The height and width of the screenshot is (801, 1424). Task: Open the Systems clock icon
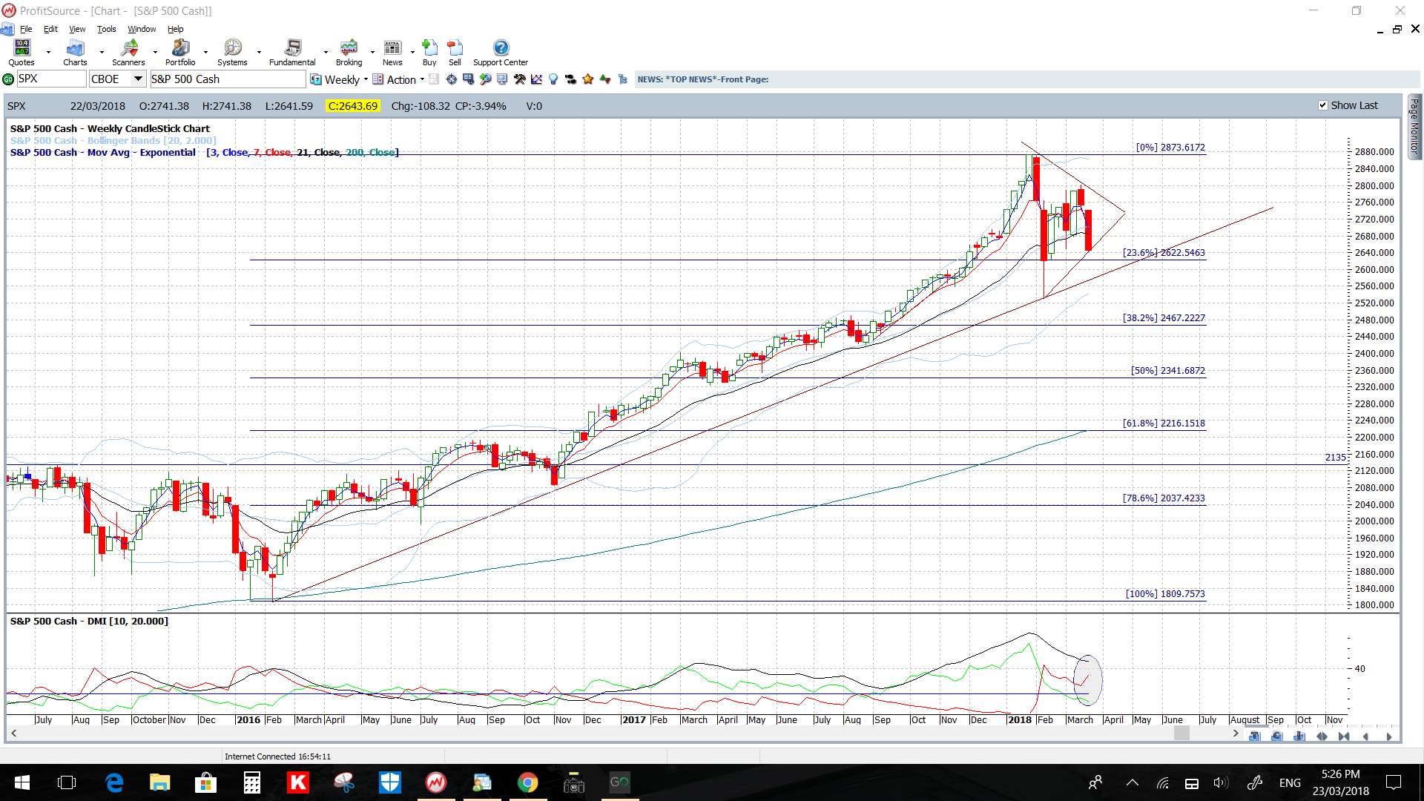(x=233, y=48)
